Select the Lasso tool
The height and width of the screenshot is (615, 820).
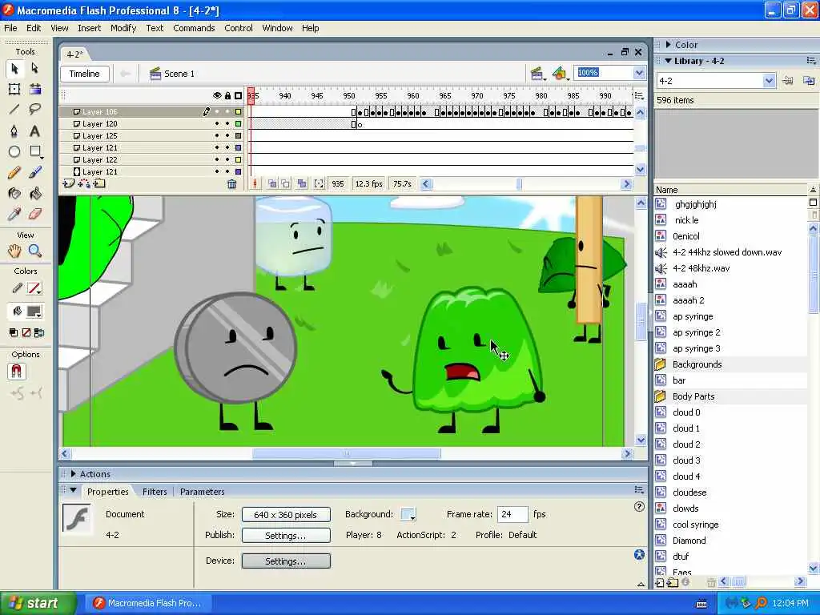35,109
